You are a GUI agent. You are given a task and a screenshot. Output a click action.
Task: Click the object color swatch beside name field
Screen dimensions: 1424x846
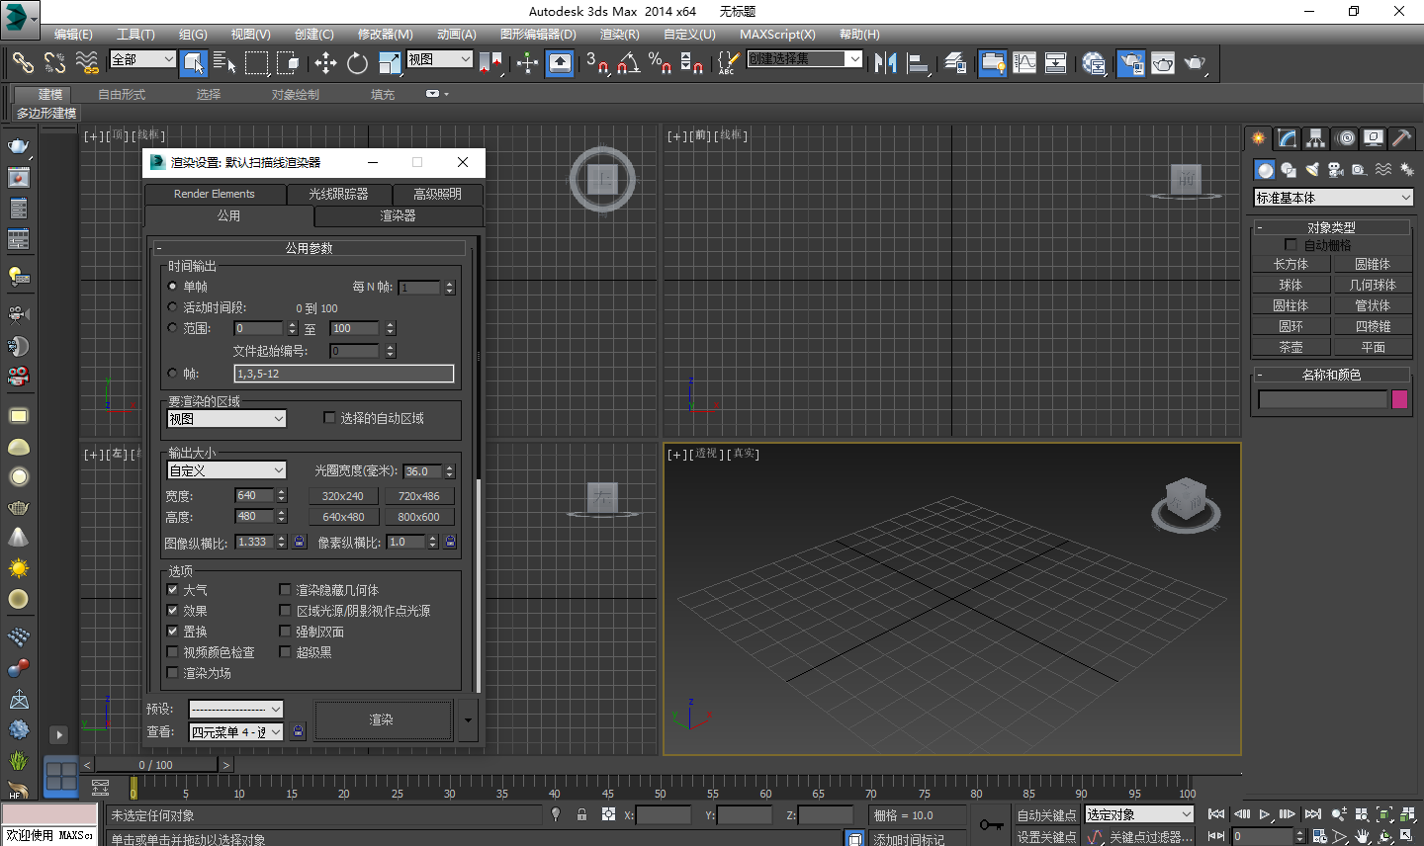(1400, 398)
